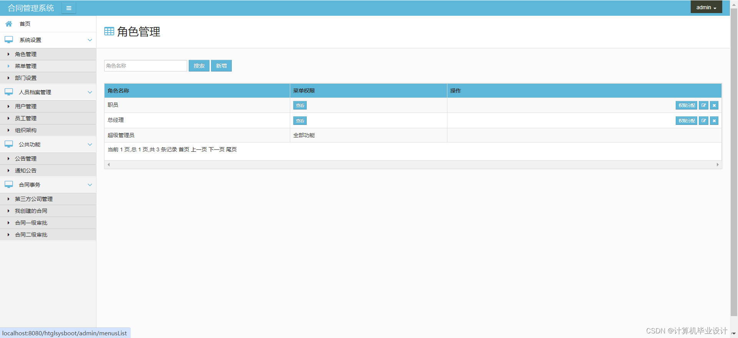This screenshot has width=738, height=338.
Task: Collapse the 系统设置 section chevron
Action: point(90,40)
